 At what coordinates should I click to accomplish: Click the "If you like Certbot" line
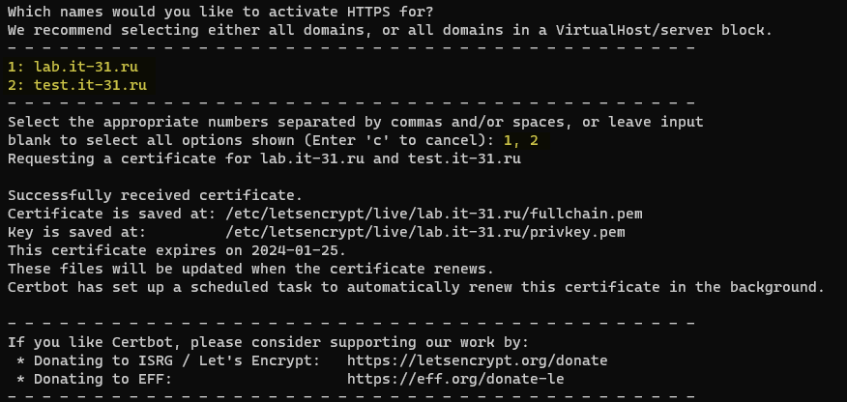pyautogui.click(x=268, y=342)
